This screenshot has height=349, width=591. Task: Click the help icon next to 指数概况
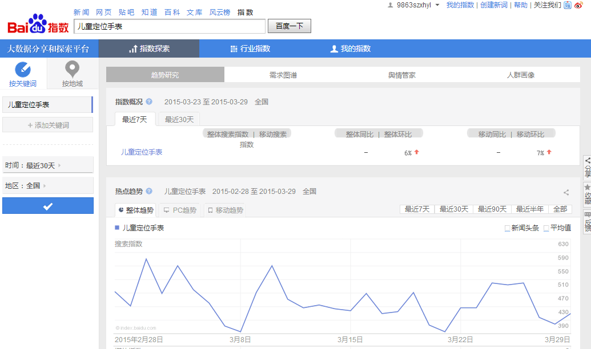(149, 102)
